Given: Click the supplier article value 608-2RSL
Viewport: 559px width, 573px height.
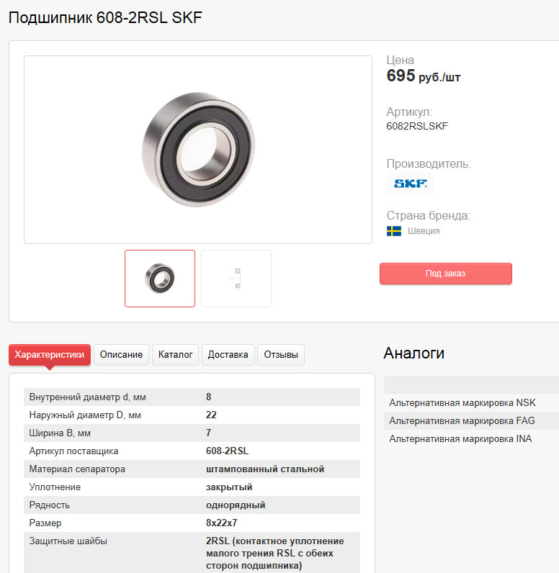Looking at the screenshot, I should point(227,451).
